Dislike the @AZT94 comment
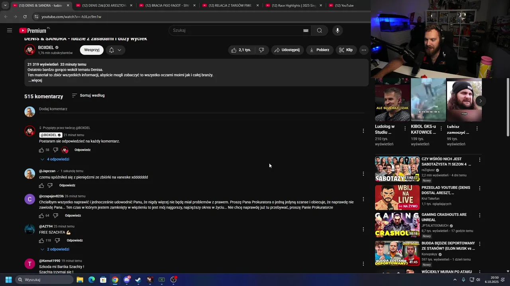510x286 pixels. coord(57,241)
